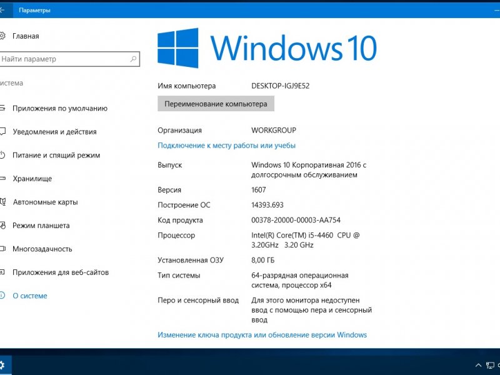Click the magnifier icon in search box
This screenshot has height=375, width=500.
[134, 59]
